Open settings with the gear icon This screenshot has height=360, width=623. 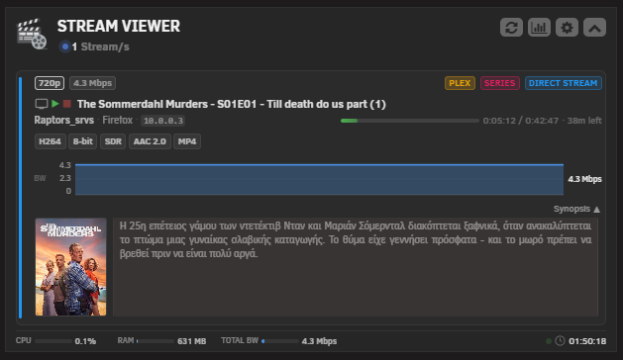pos(567,28)
